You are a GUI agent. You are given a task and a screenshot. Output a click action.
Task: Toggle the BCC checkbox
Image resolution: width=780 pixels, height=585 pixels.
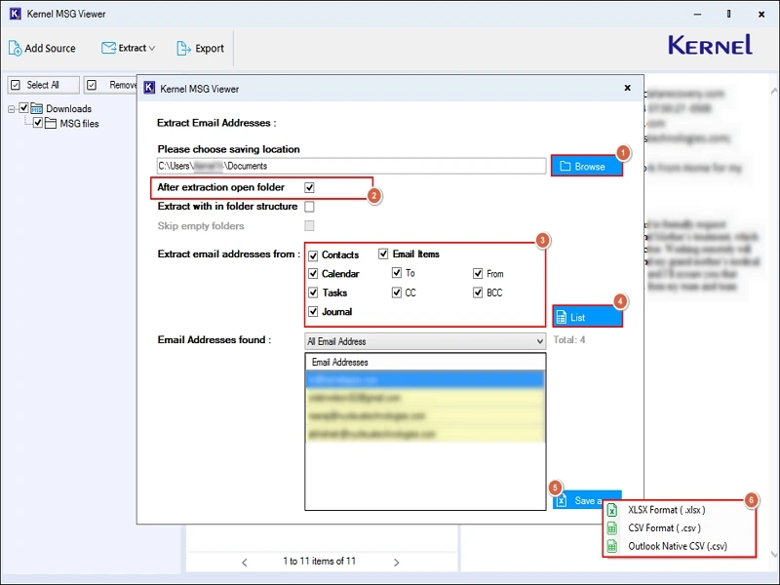pyautogui.click(x=479, y=292)
